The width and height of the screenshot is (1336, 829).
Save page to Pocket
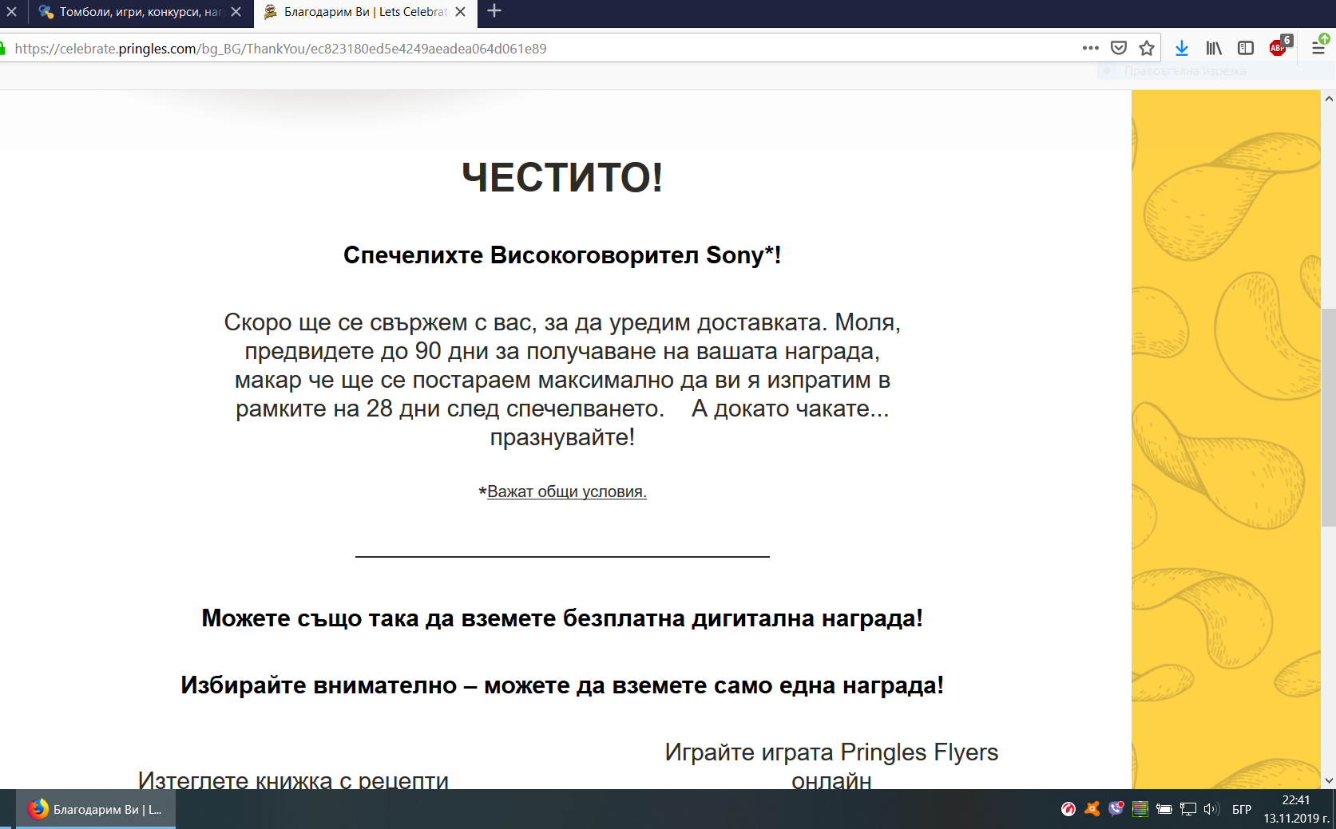1119,48
